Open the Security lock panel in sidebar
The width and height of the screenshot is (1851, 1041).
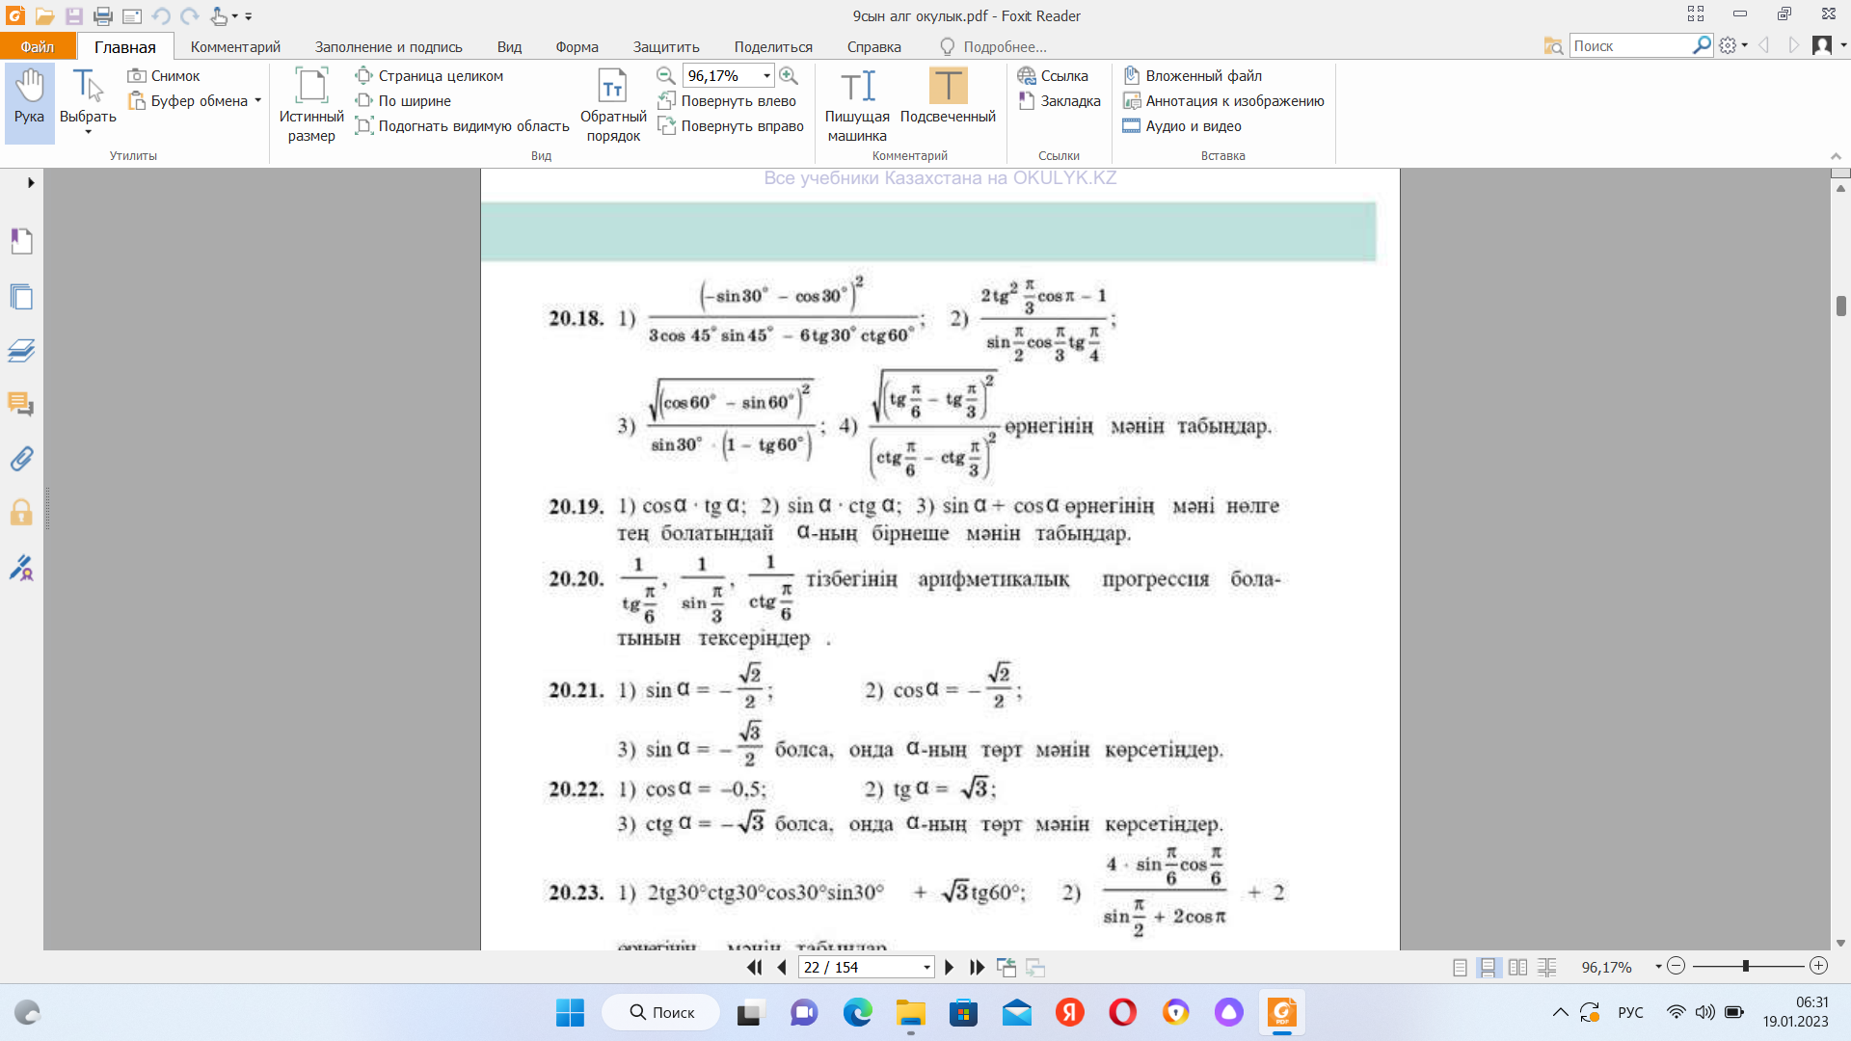(x=21, y=513)
